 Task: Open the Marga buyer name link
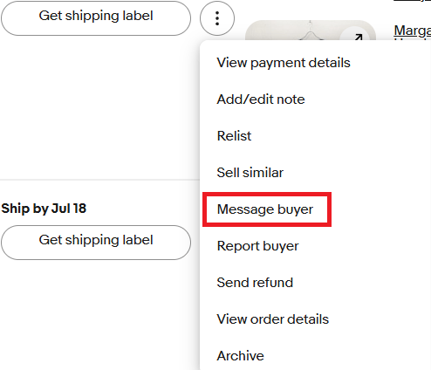pyautogui.click(x=413, y=31)
